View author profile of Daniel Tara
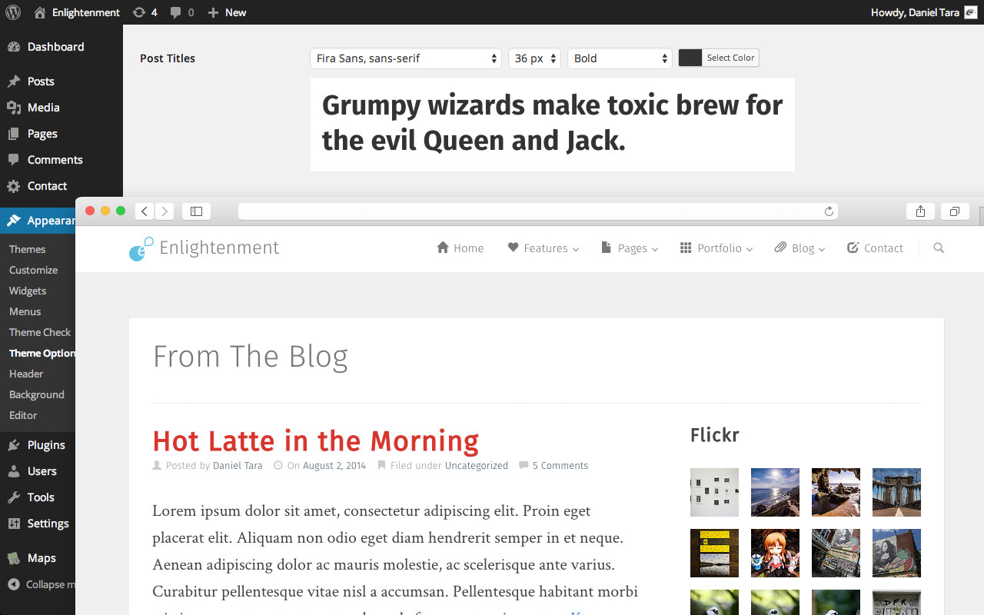Image resolution: width=984 pixels, height=615 pixels. [238, 465]
